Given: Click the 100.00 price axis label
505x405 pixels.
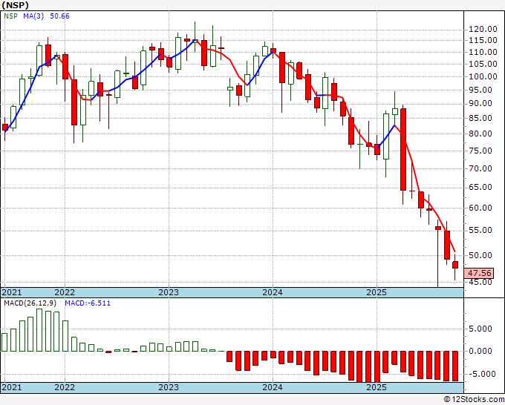Looking at the screenshot, I should tap(483, 76).
